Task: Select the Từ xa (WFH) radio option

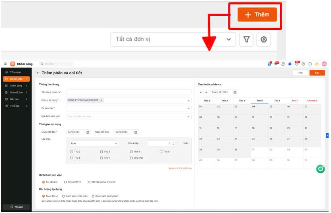Action: coord(66,182)
